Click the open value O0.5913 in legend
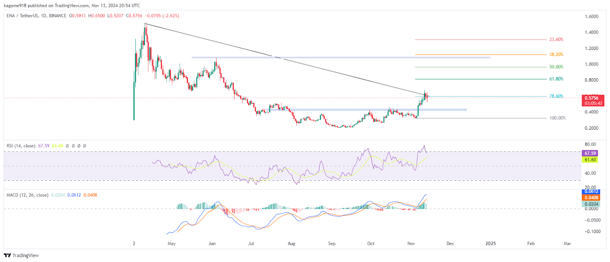The height and width of the screenshot is (262, 610). point(77,16)
